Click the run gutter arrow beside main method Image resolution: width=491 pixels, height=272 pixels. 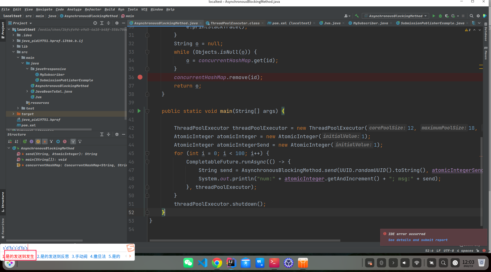[x=139, y=111]
